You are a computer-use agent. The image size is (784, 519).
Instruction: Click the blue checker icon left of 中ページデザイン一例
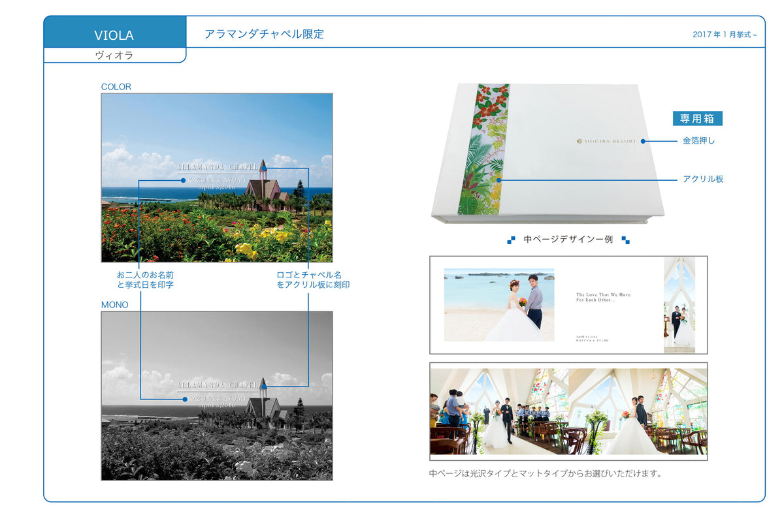(512, 240)
